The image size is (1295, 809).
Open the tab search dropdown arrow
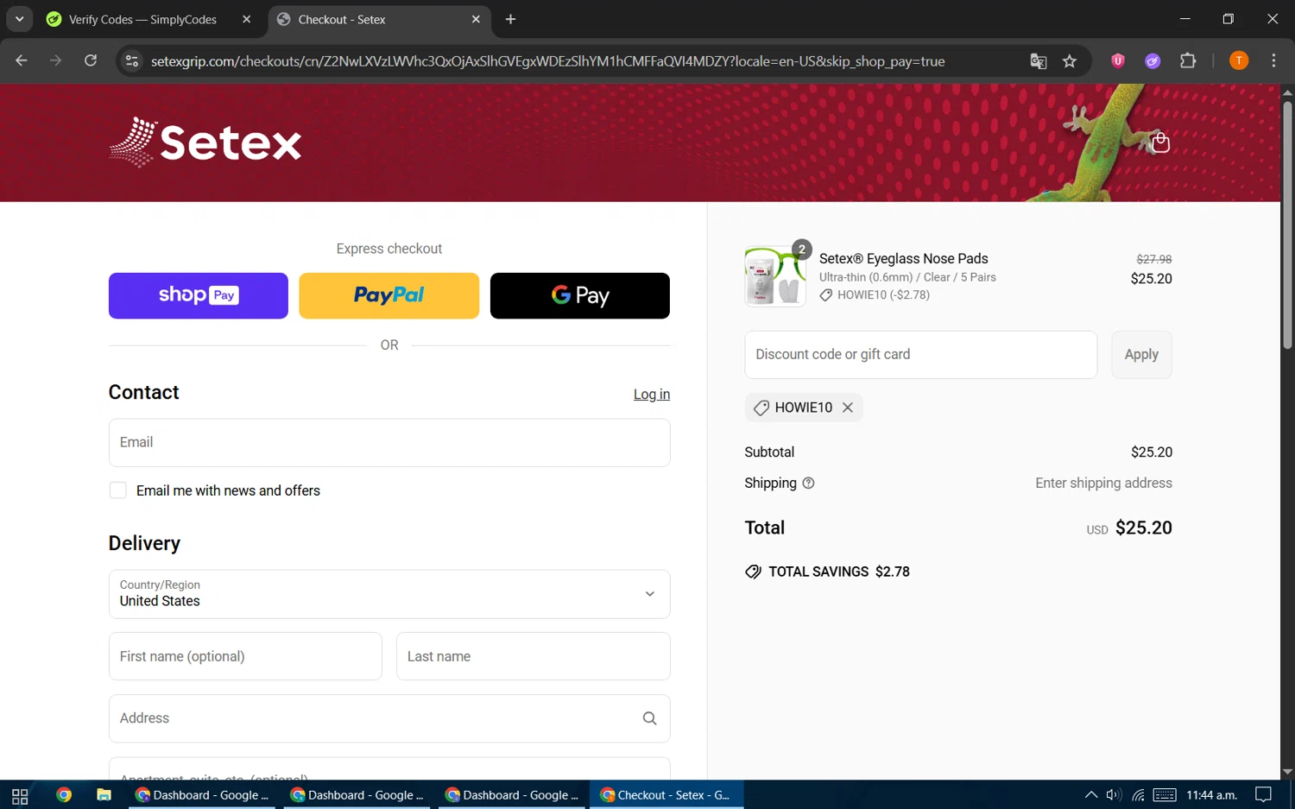[19, 19]
